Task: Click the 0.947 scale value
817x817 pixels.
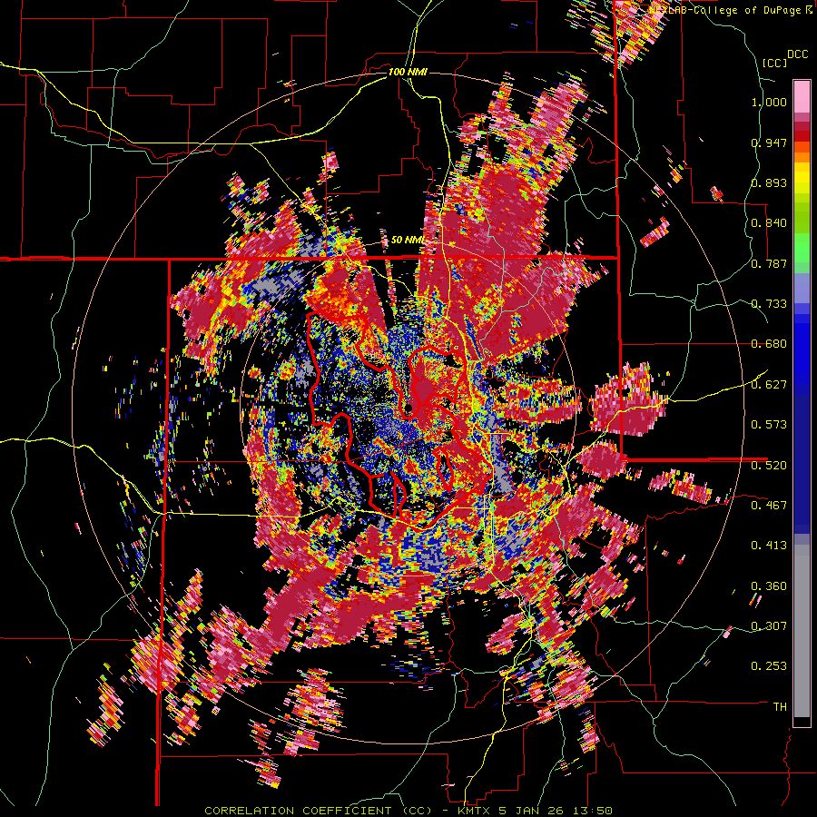Action: pos(769,143)
